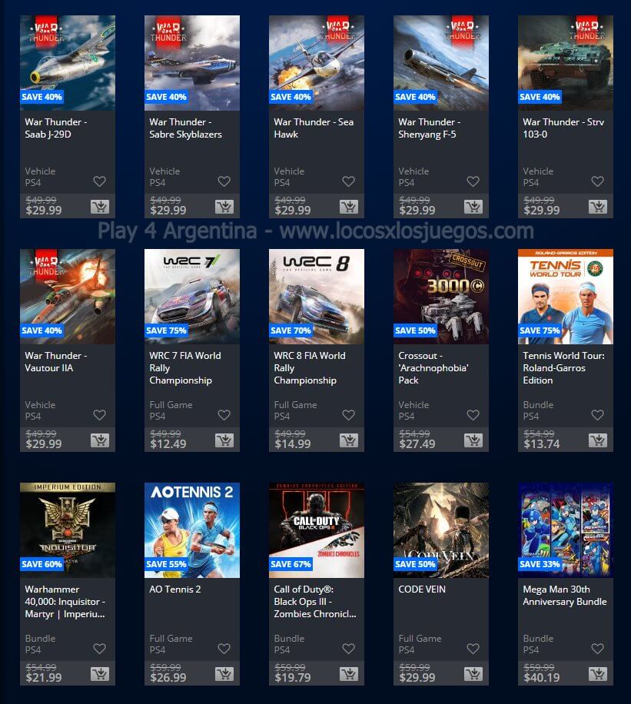
Task: Add Crossout Arachnophobia Pack to cart
Action: [473, 440]
